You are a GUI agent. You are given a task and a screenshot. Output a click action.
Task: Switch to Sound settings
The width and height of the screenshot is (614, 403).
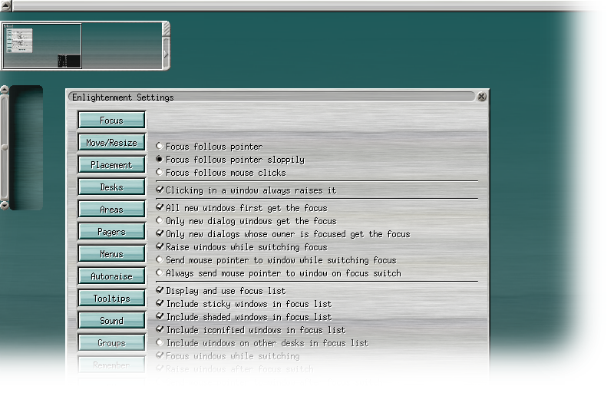pyautogui.click(x=111, y=320)
